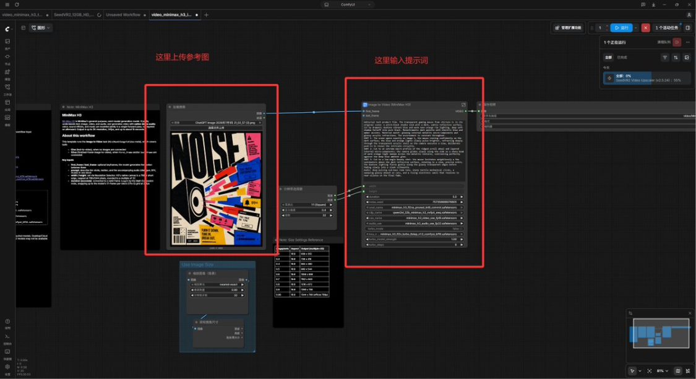Open the node library sidebar icon

pyautogui.click(x=7, y=58)
